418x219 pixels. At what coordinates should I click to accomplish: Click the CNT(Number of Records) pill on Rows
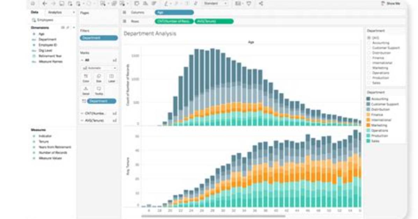pyautogui.click(x=174, y=21)
